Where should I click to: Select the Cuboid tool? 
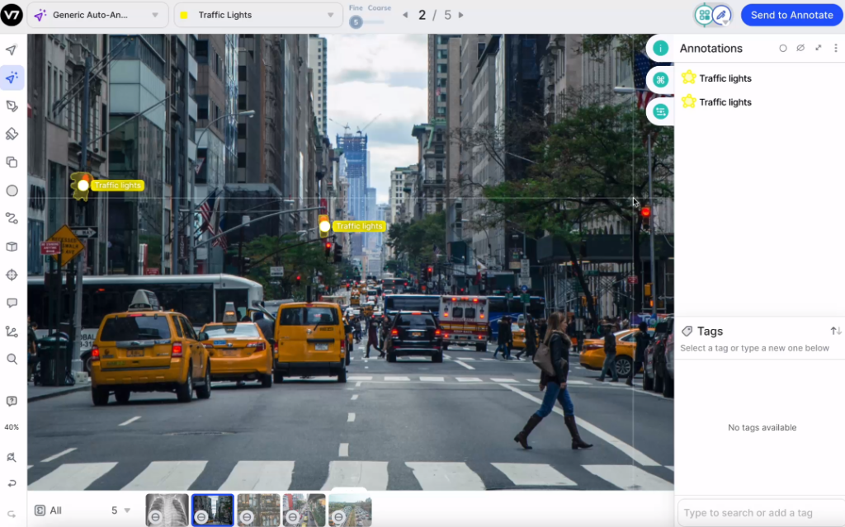[12, 247]
